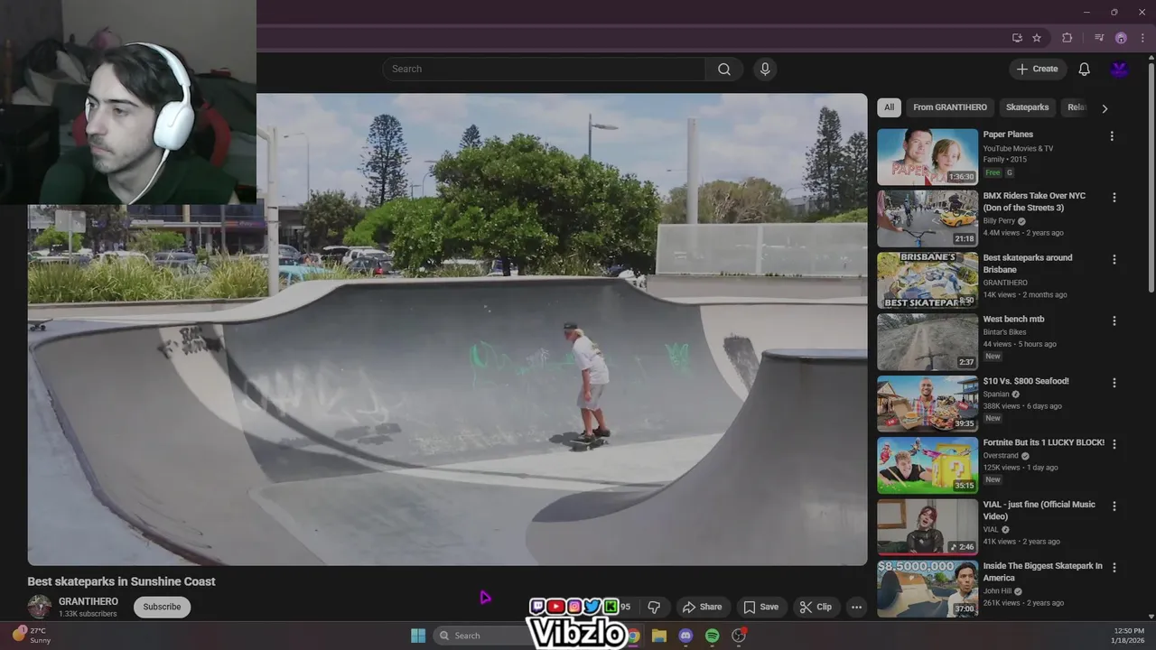Viewport: 1156px width, 650px height.
Task: Open Discord from the taskbar
Action: [x=685, y=636]
